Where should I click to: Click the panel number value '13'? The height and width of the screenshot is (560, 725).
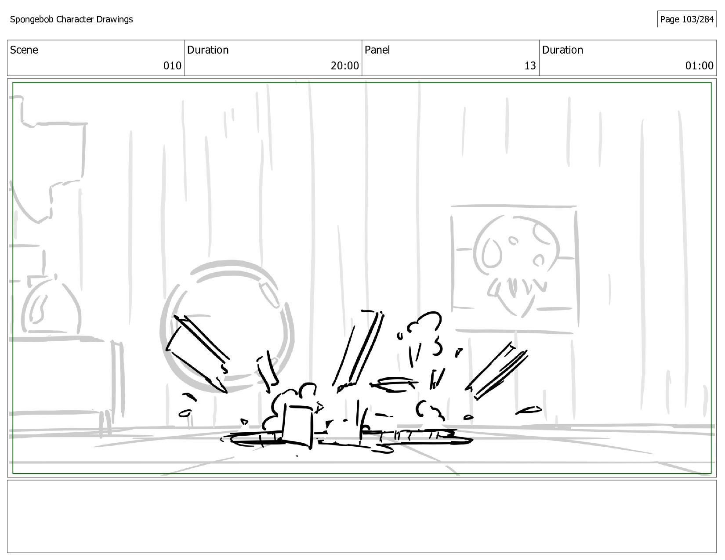(530, 66)
